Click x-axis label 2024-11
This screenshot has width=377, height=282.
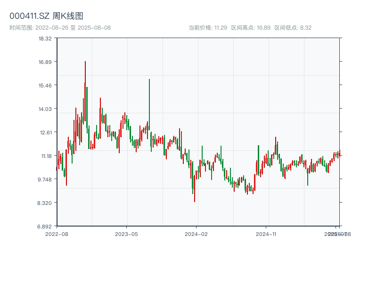pyautogui.click(x=266, y=234)
